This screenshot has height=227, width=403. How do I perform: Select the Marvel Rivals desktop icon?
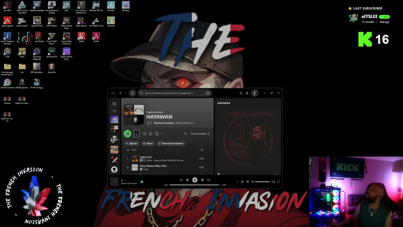[x=37, y=22]
